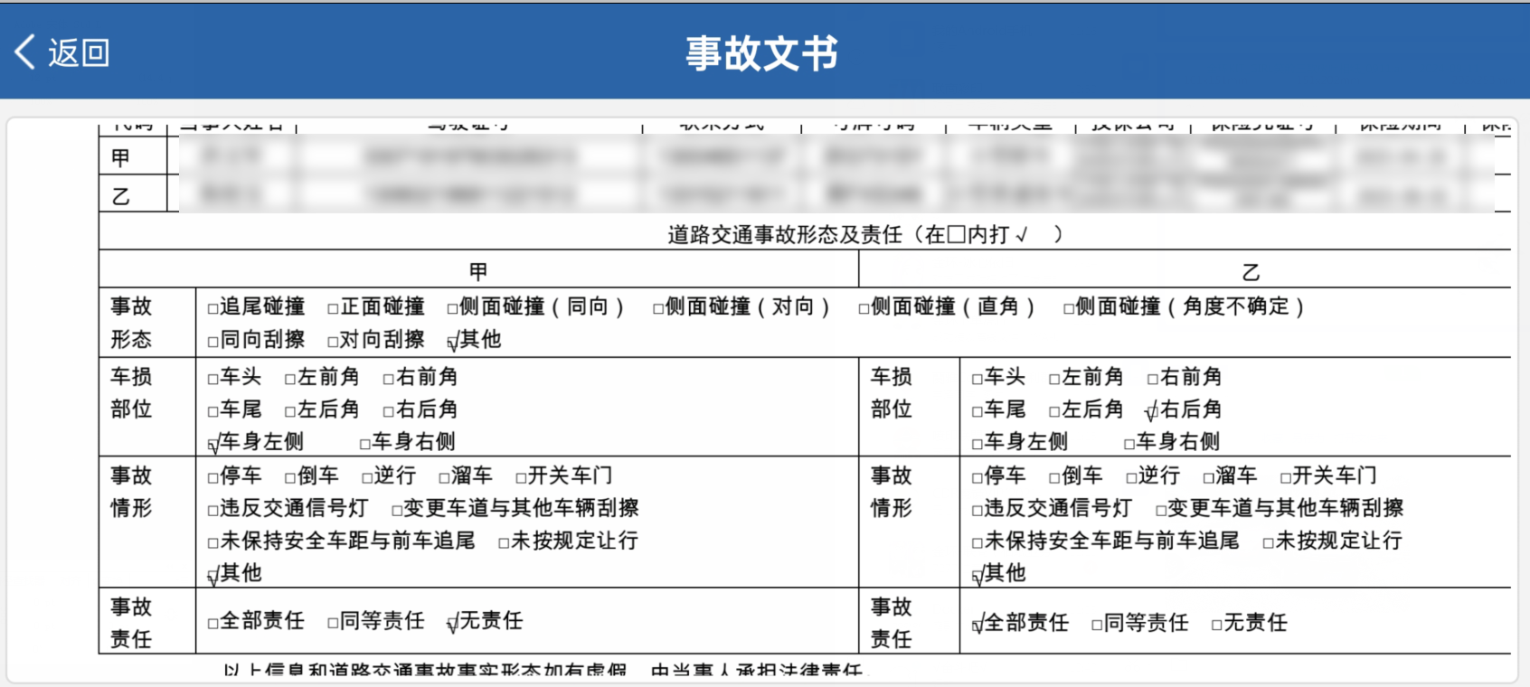Mark 同等责任 for party 甲
1530x687 pixels.
pos(333,623)
